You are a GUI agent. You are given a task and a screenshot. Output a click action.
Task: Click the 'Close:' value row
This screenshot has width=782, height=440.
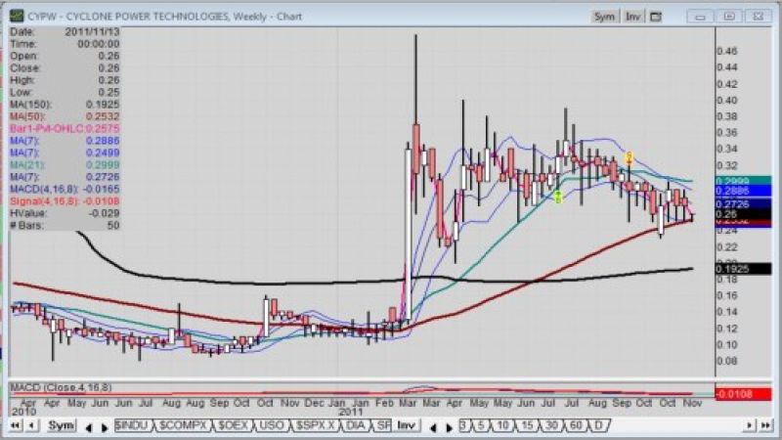pyautogui.click(x=65, y=67)
